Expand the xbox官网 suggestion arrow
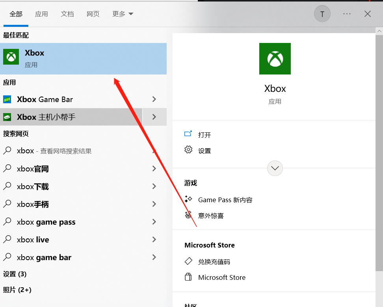The image size is (383, 307). 154,169
